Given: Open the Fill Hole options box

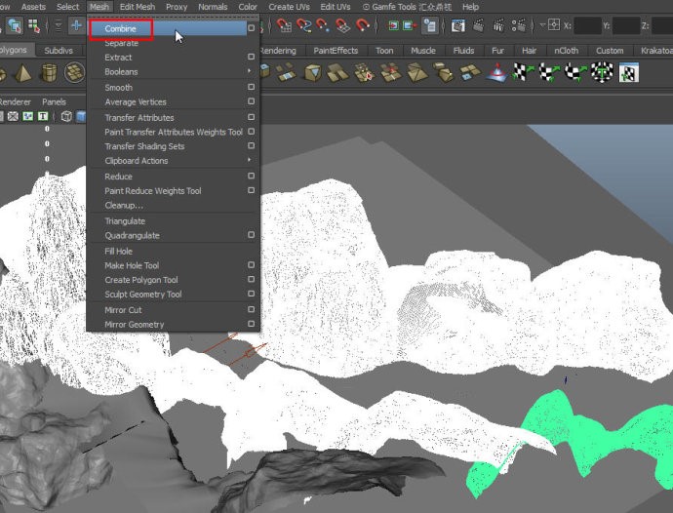Looking at the screenshot, I should [x=251, y=251].
